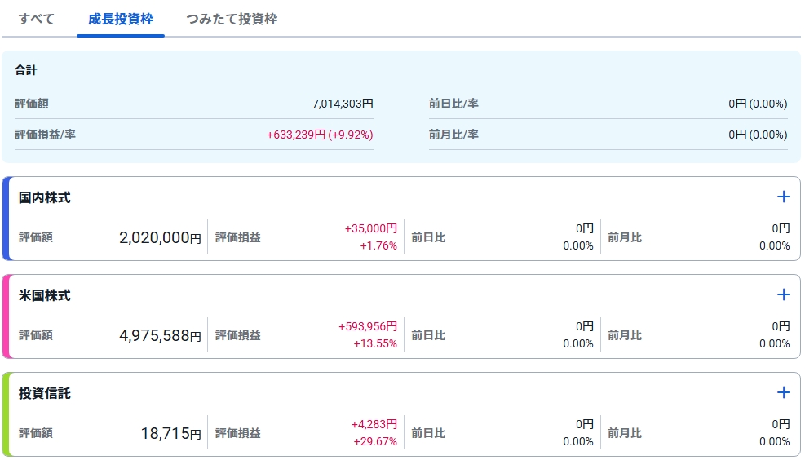Click the 4,975,588円 valuation amount

[160, 336]
